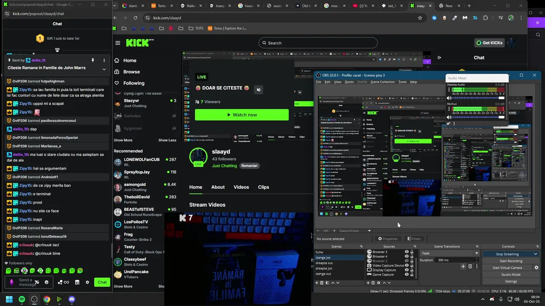Open Stop Streaming dropdown arrow
This screenshot has height=306, width=545.
tap(536, 254)
